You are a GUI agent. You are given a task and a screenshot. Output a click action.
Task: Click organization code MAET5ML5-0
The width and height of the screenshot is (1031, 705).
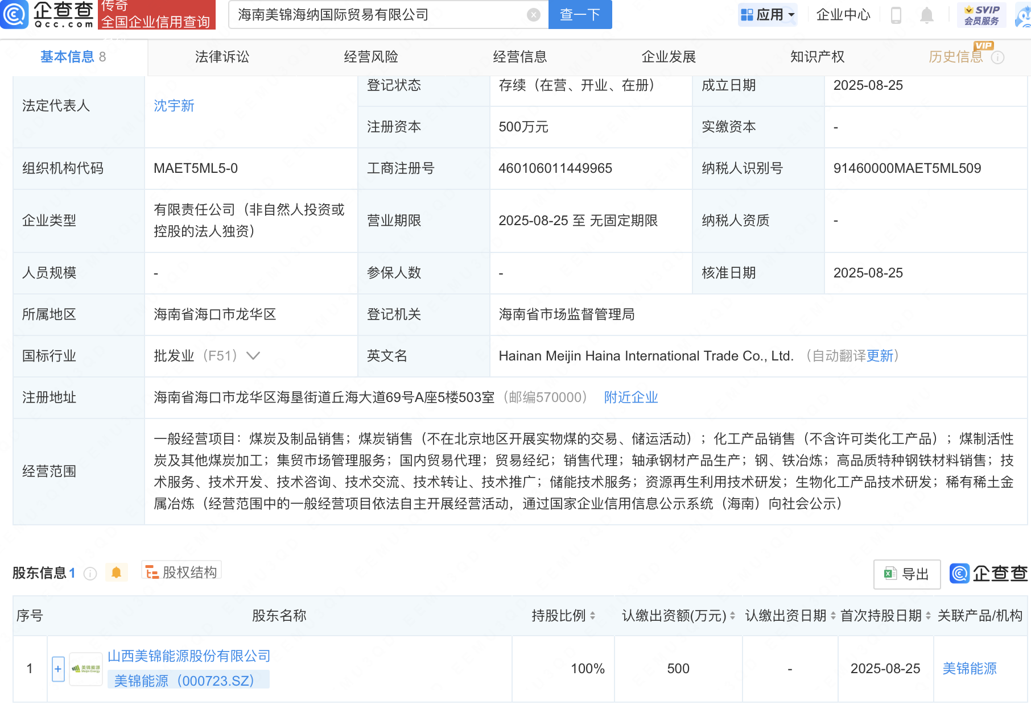click(x=196, y=168)
